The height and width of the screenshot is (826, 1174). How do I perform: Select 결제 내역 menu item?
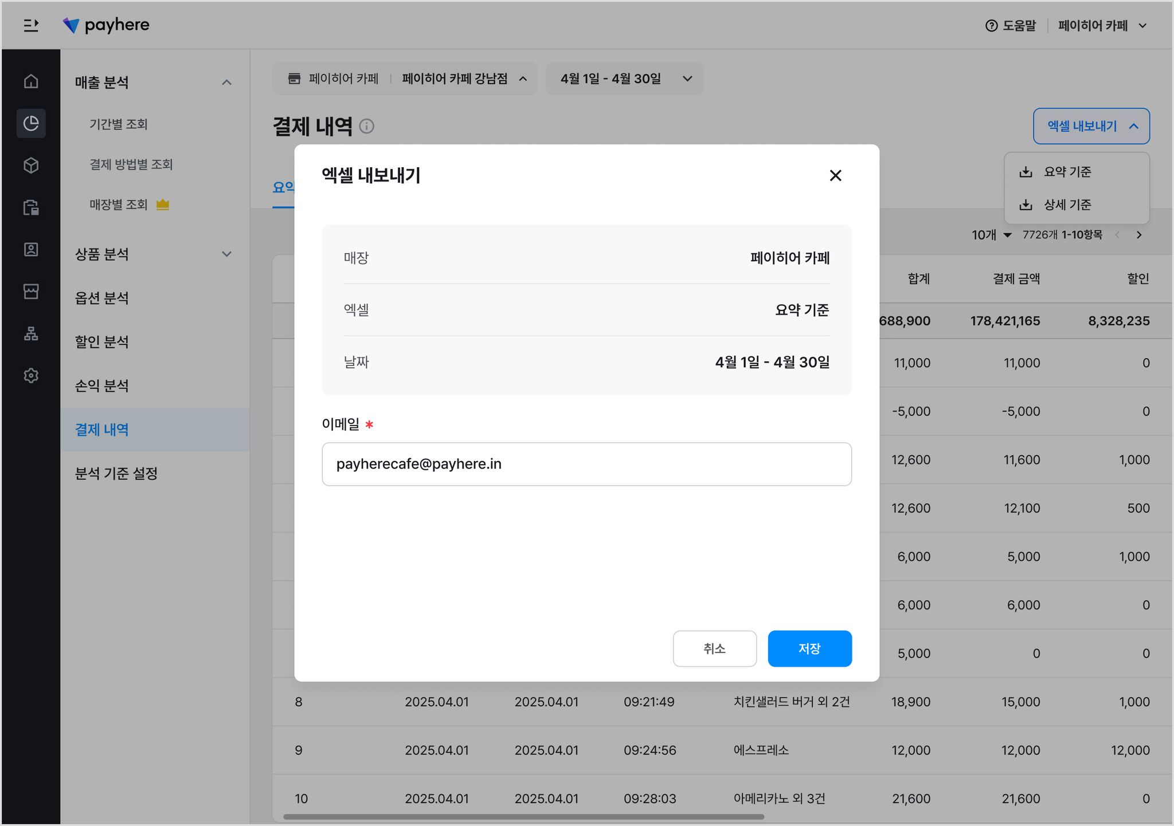(155, 430)
